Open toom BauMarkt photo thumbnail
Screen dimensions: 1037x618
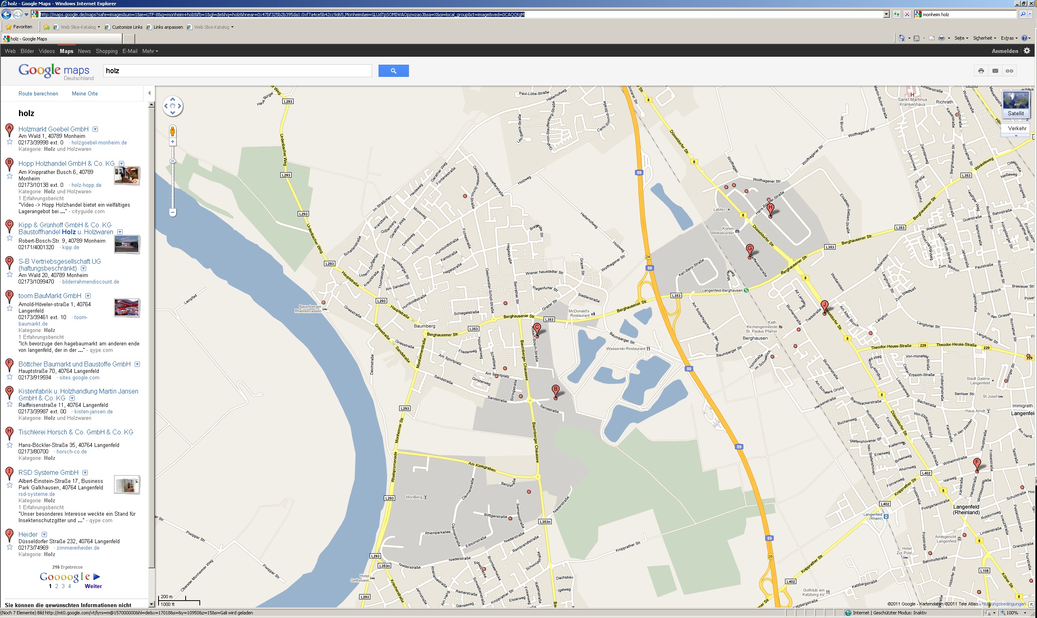[127, 308]
